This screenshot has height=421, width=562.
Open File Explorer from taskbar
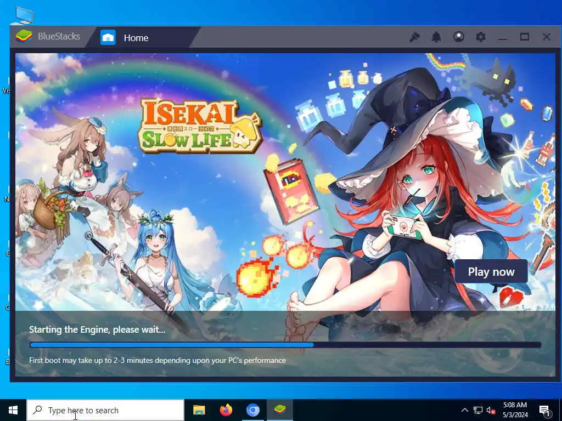(199, 410)
